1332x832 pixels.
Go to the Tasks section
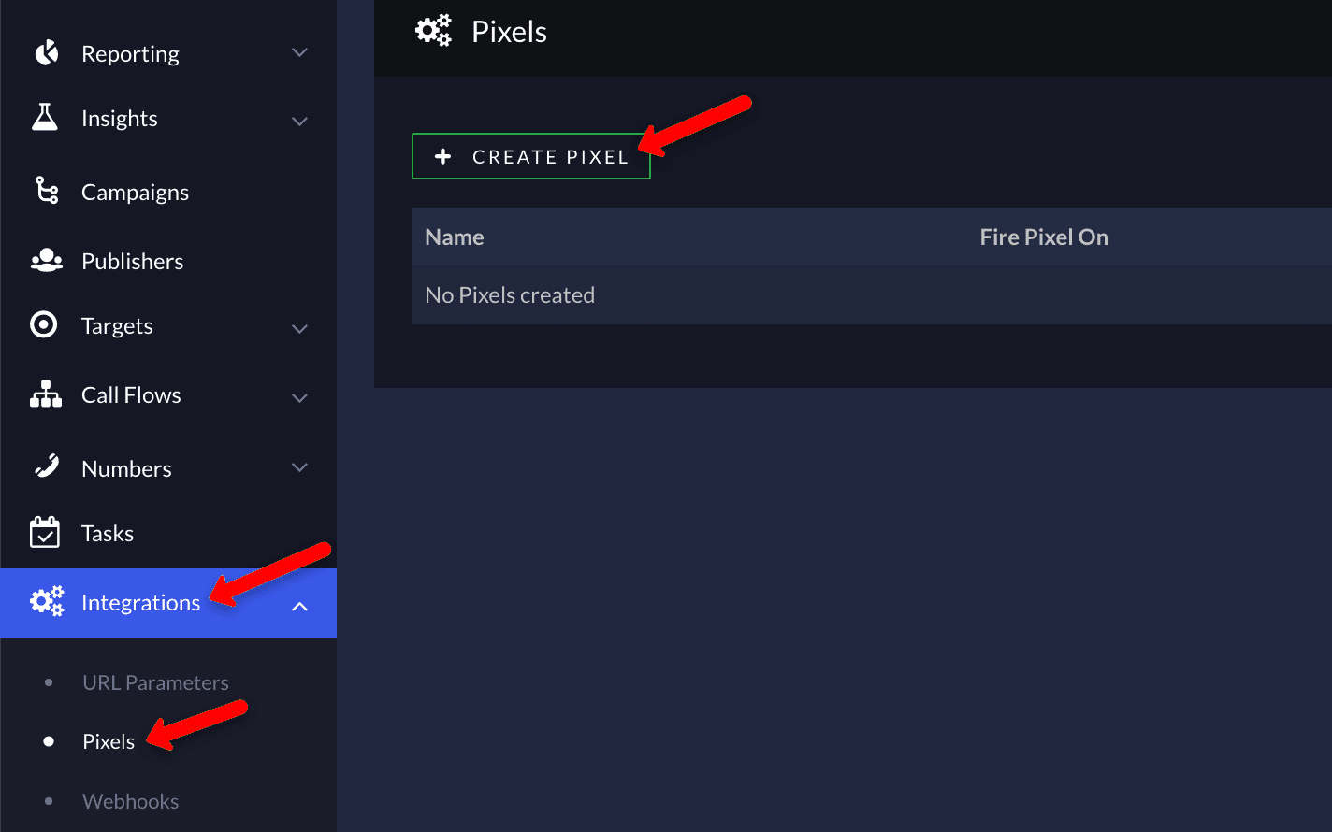click(x=168, y=533)
